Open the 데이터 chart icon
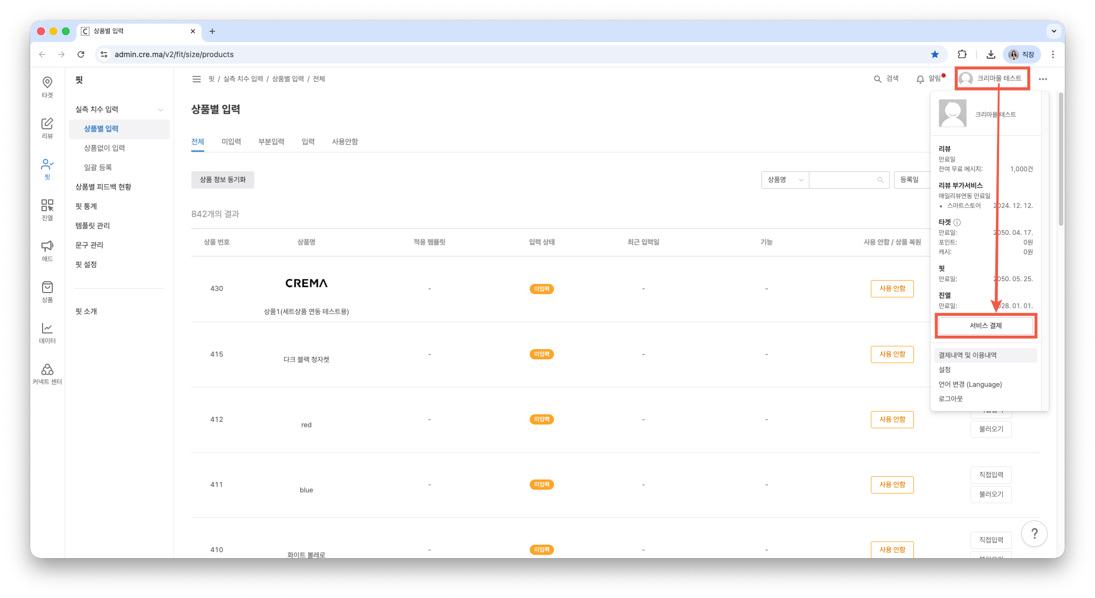This screenshot has height=598, width=1095. pos(47,332)
